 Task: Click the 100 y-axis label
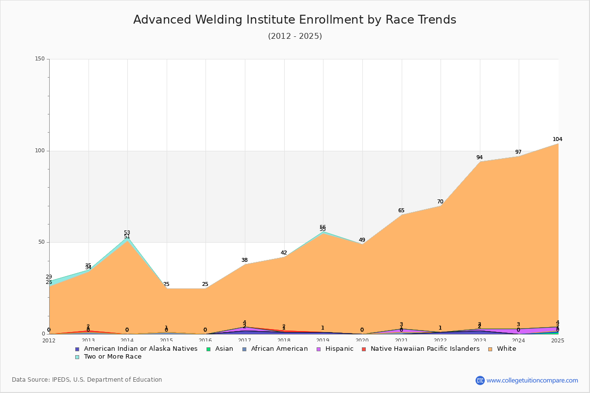(x=40, y=151)
